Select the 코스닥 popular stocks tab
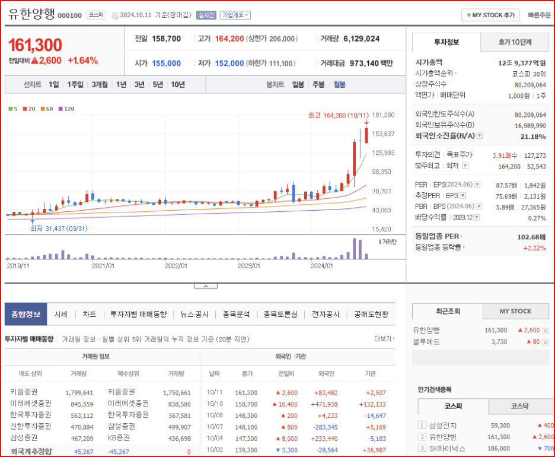Screen dimensions: 555x457 tap(519, 406)
